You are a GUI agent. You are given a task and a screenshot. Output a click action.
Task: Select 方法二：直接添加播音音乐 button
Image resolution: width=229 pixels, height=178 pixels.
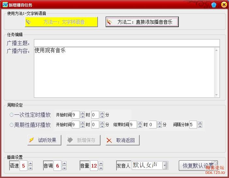tap(142, 22)
